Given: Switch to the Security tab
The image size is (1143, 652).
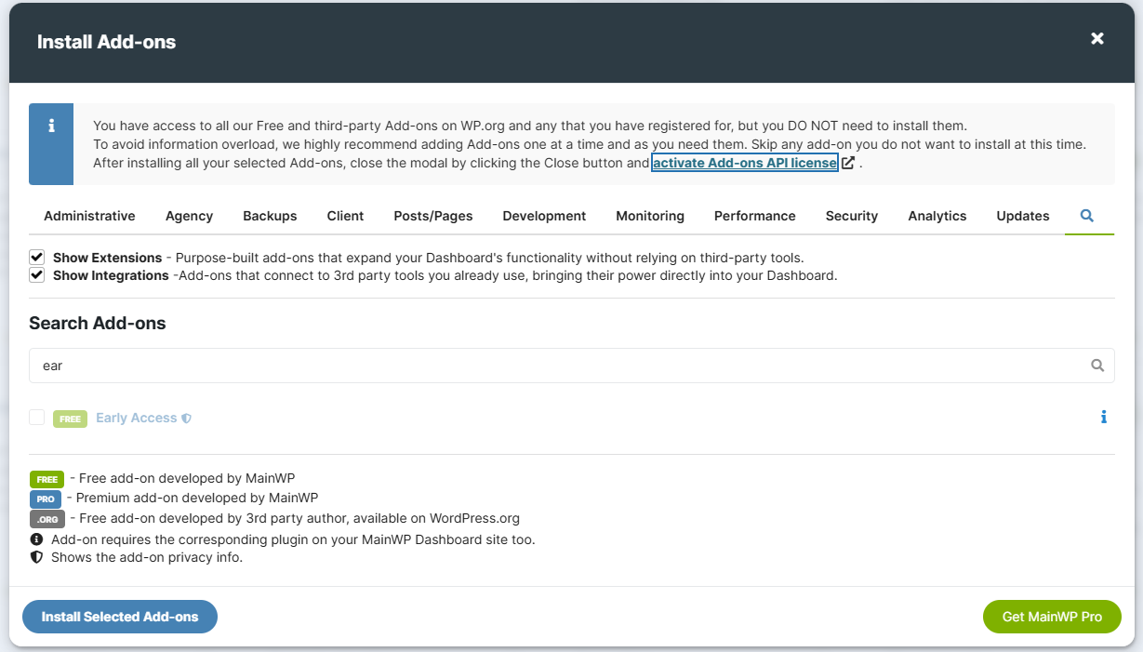Looking at the screenshot, I should [851, 216].
